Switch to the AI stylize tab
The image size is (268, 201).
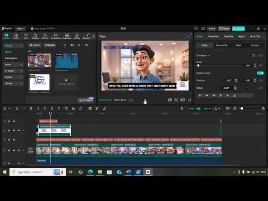(x=255, y=36)
